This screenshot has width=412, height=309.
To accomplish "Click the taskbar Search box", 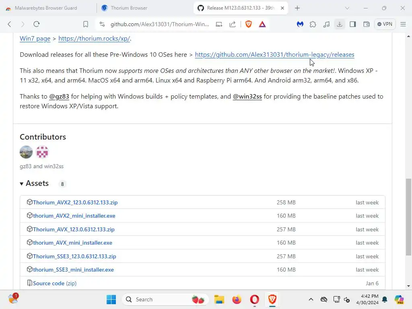I will pos(165,299).
